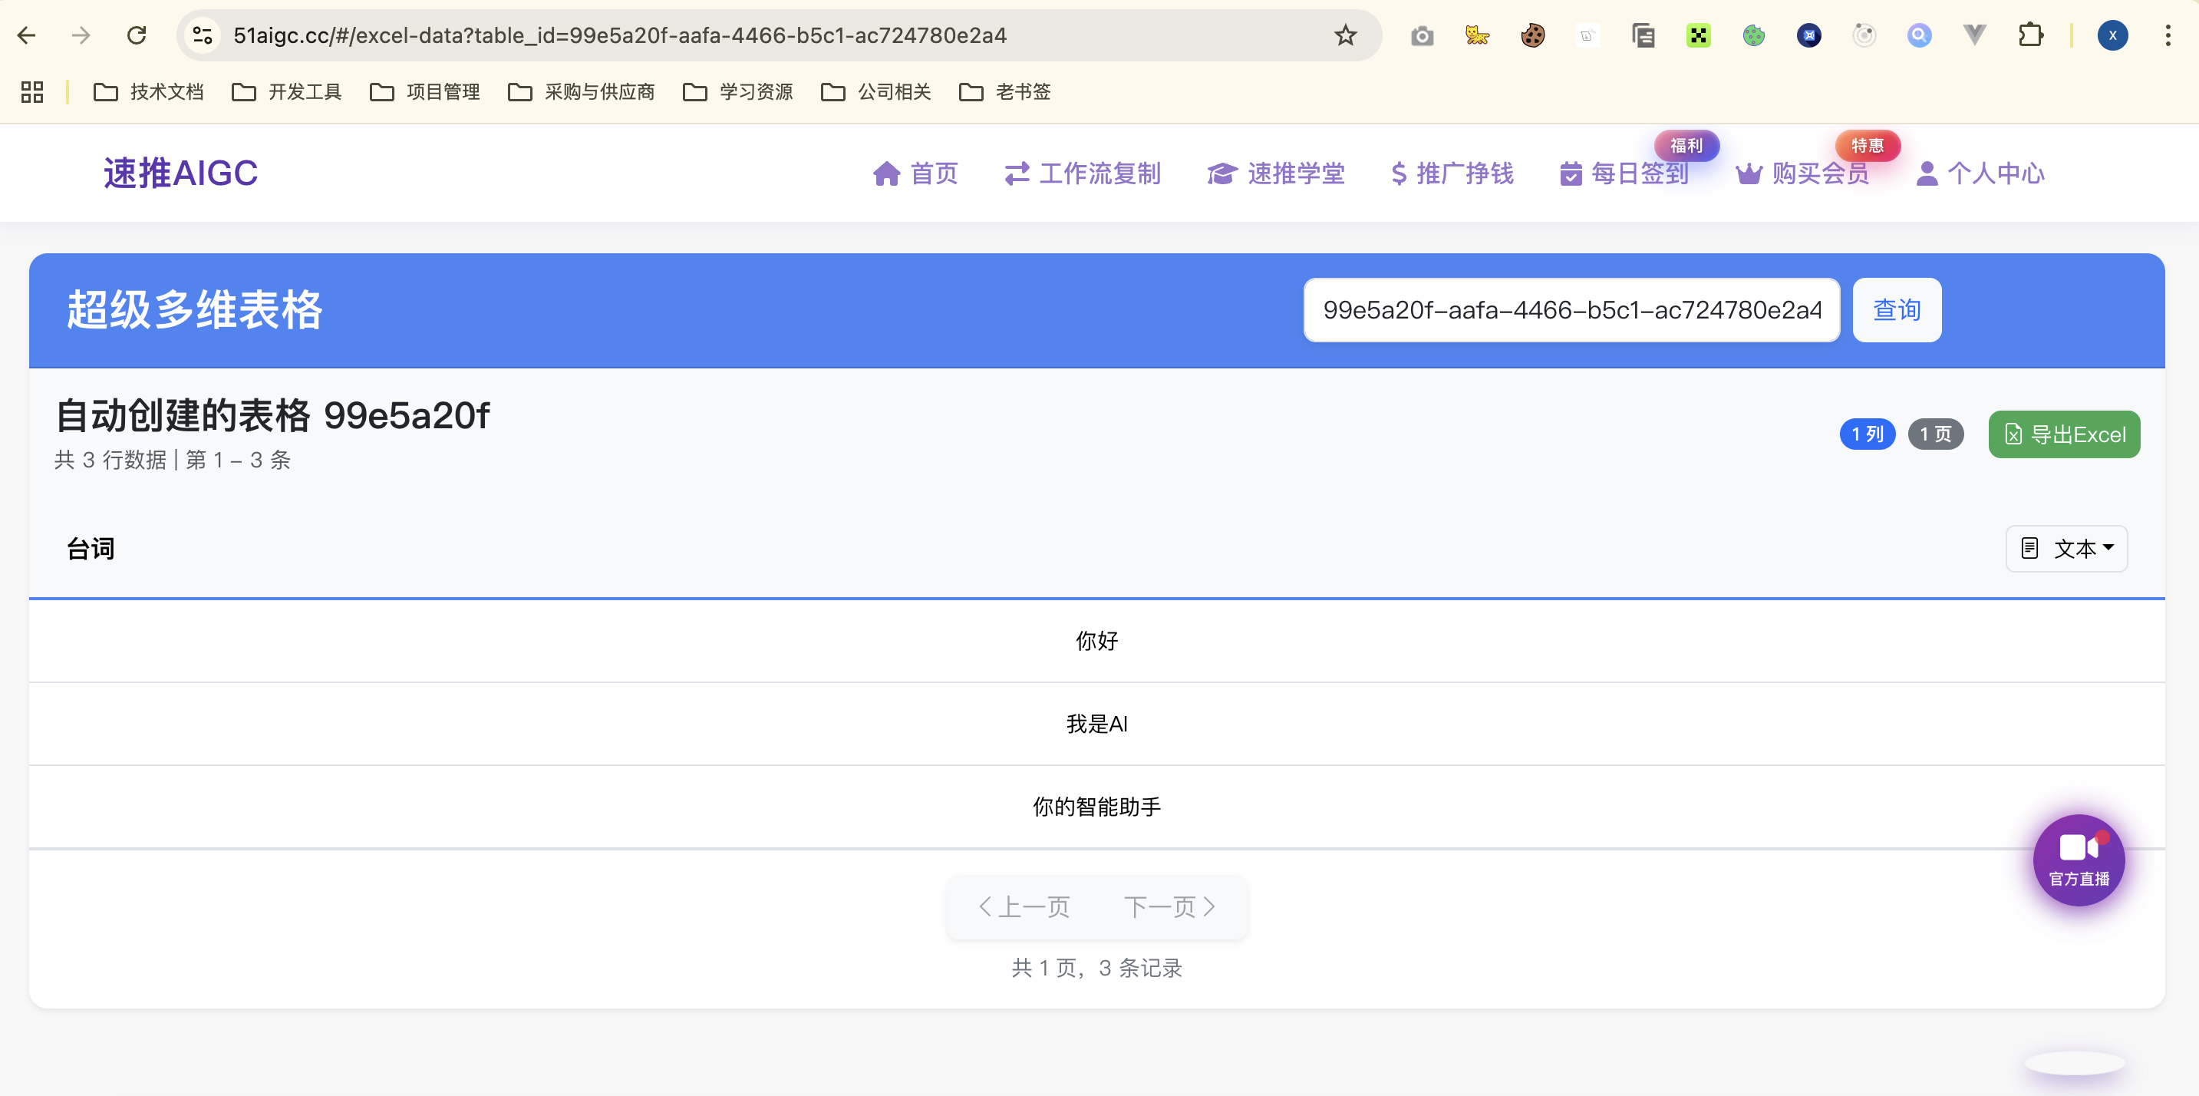The height and width of the screenshot is (1096, 2199).
Task: Click the 导出Excel button
Action: point(2064,434)
